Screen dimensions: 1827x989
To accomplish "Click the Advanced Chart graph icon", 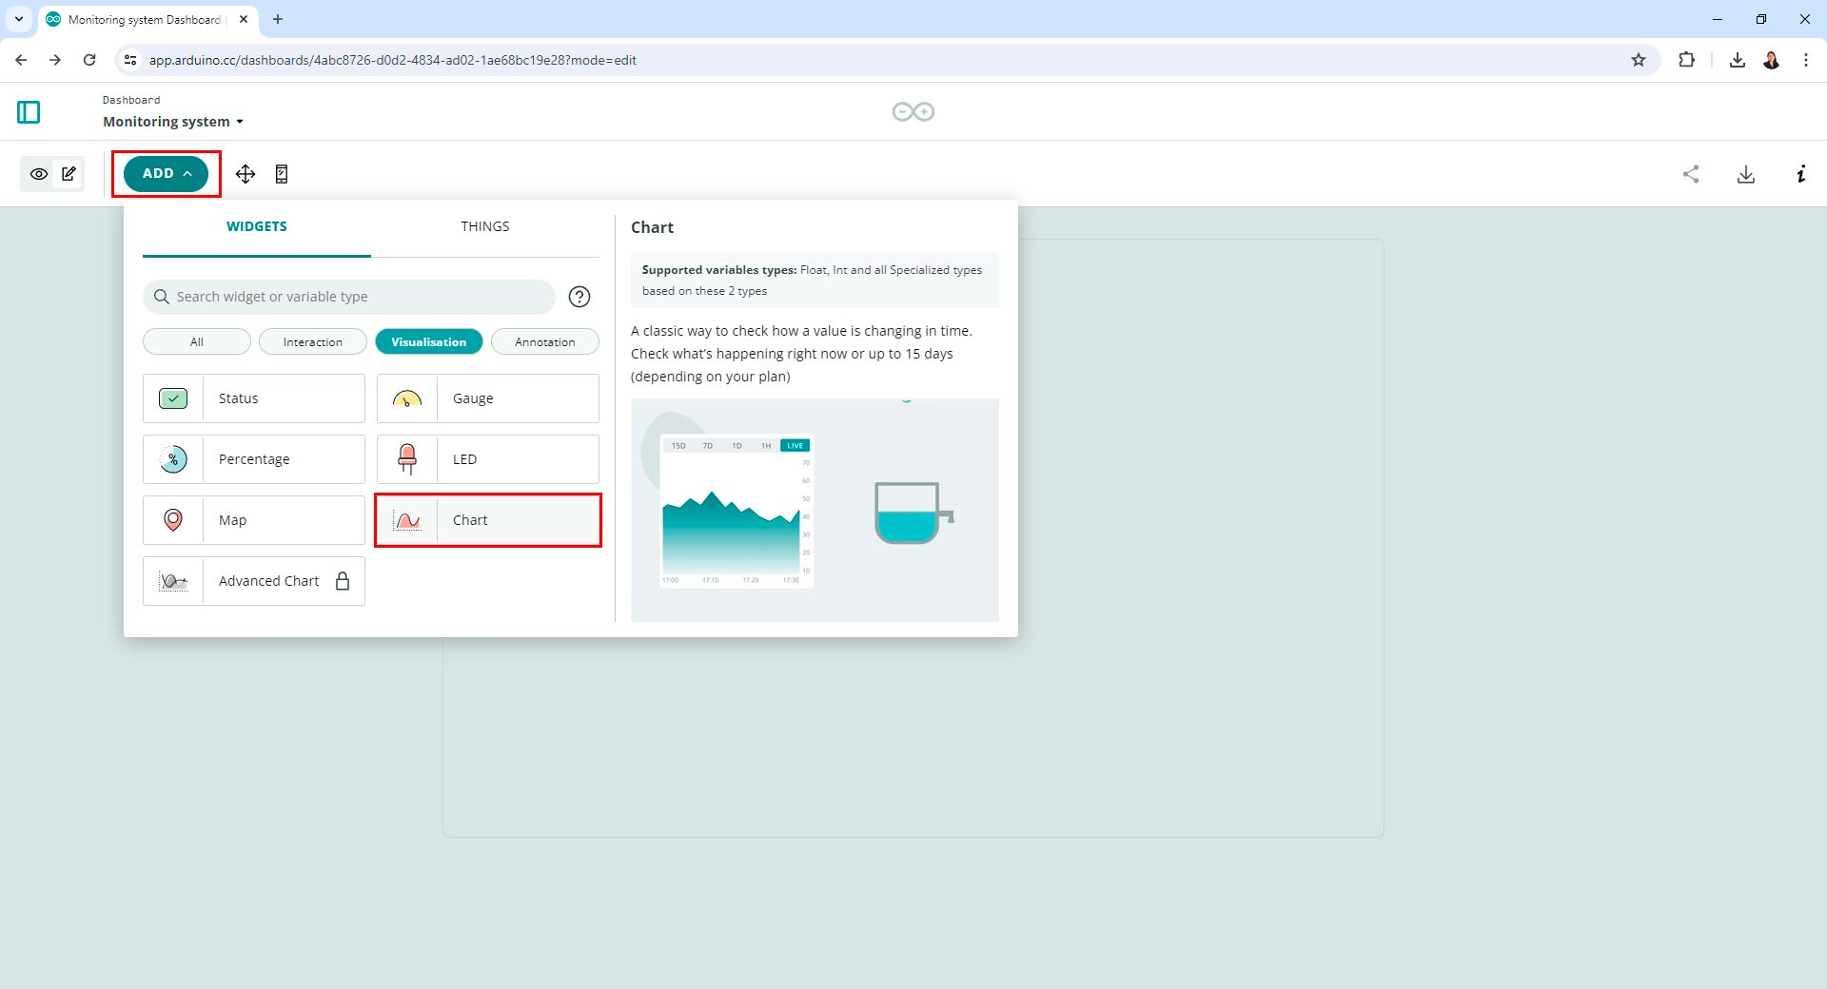I will pos(173,581).
